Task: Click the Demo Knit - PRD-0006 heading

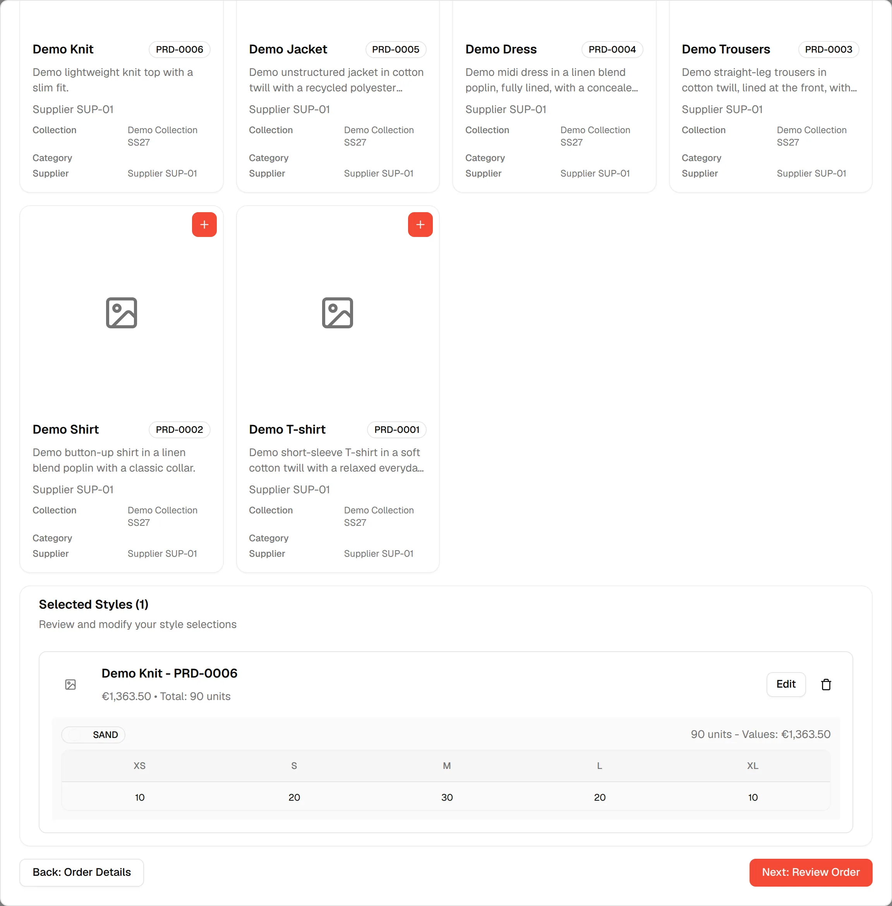Action: [169, 673]
